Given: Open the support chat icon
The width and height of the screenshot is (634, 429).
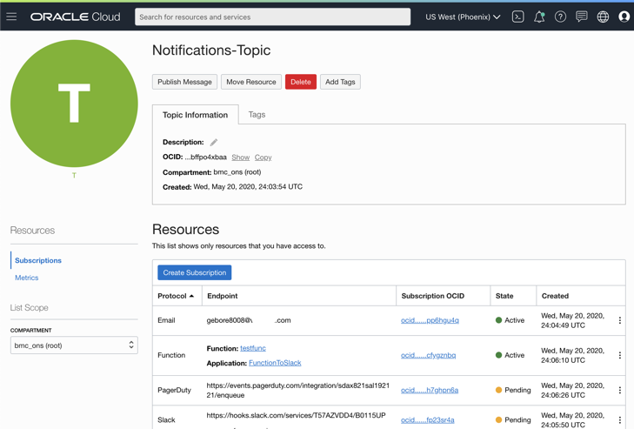Looking at the screenshot, I should pyautogui.click(x=582, y=17).
